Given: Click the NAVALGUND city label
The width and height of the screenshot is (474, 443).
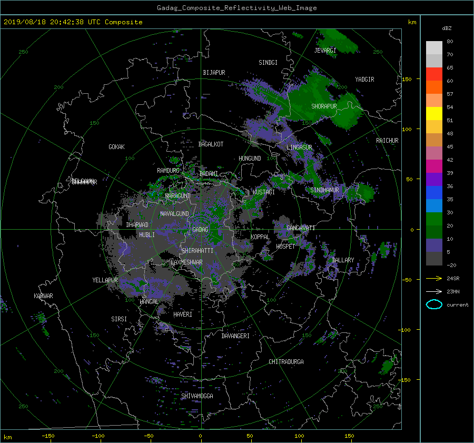Looking at the screenshot, I should click(174, 214).
